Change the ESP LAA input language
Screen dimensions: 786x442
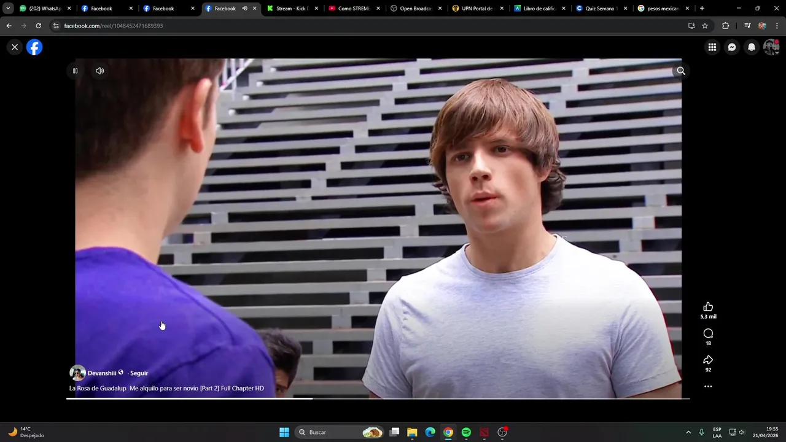tap(717, 432)
